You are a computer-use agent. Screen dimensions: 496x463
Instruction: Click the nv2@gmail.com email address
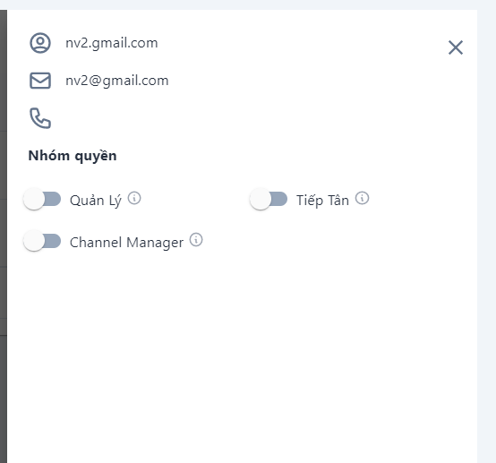pyautogui.click(x=117, y=81)
